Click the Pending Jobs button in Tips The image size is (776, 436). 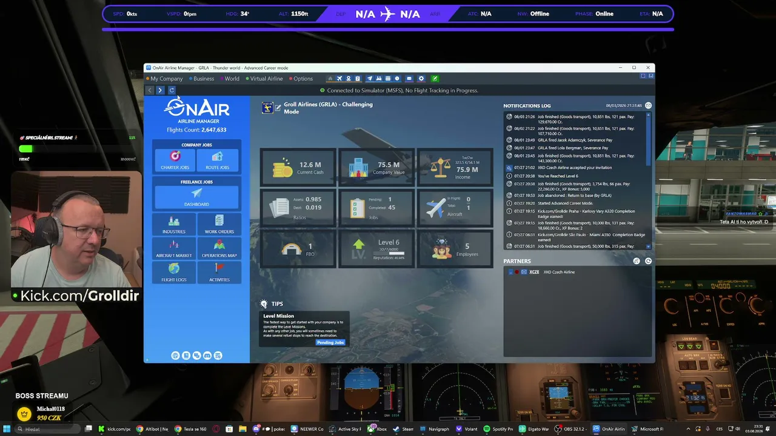point(330,343)
